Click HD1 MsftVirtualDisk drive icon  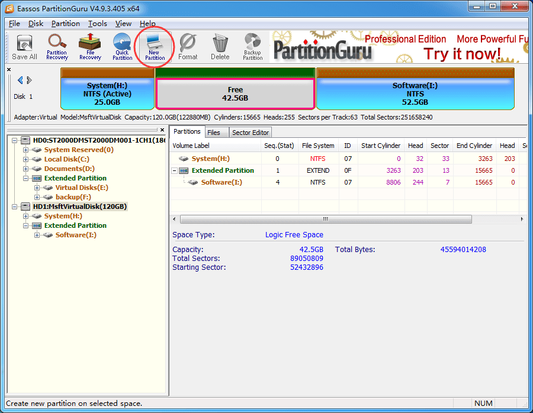pyautogui.click(x=25, y=206)
